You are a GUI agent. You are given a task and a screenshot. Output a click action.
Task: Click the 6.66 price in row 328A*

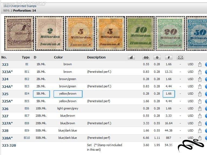pyautogui.click(x=146, y=138)
